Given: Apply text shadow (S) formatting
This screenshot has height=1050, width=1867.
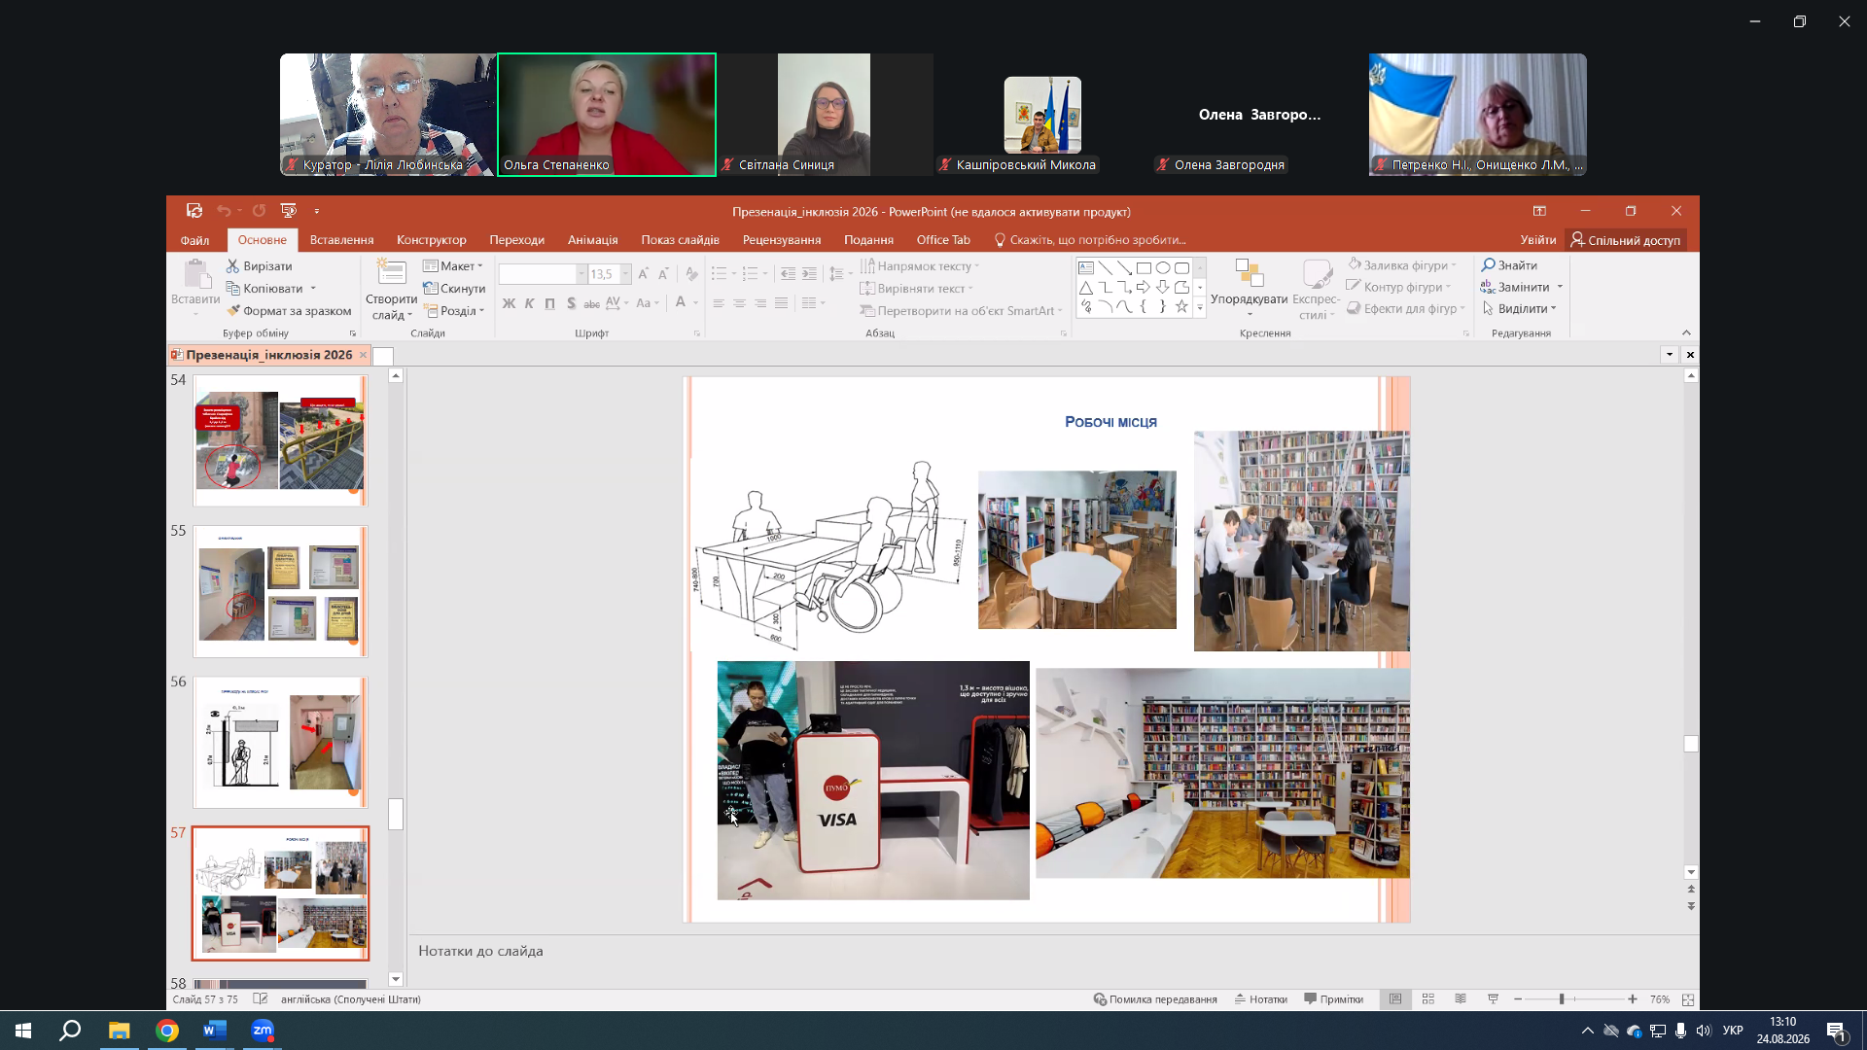Looking at the screenshot, I should coord(571,303).
